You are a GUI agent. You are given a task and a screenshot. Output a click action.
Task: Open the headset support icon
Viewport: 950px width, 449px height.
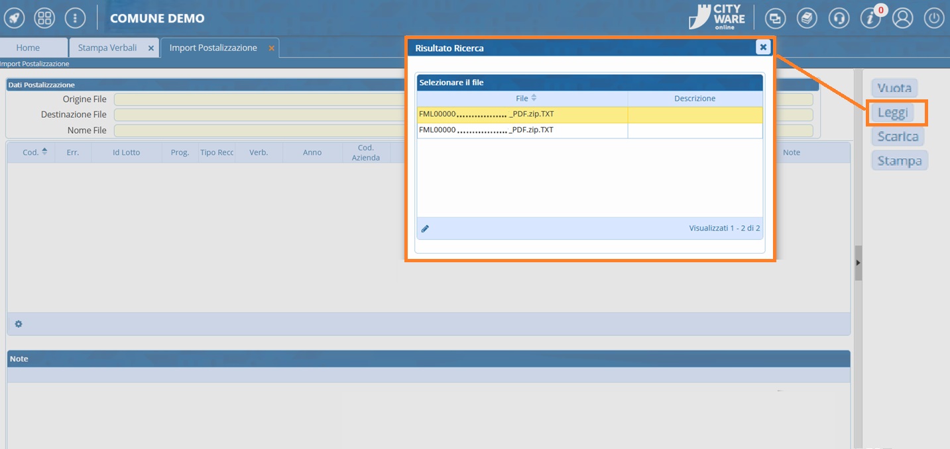point(839,19)
